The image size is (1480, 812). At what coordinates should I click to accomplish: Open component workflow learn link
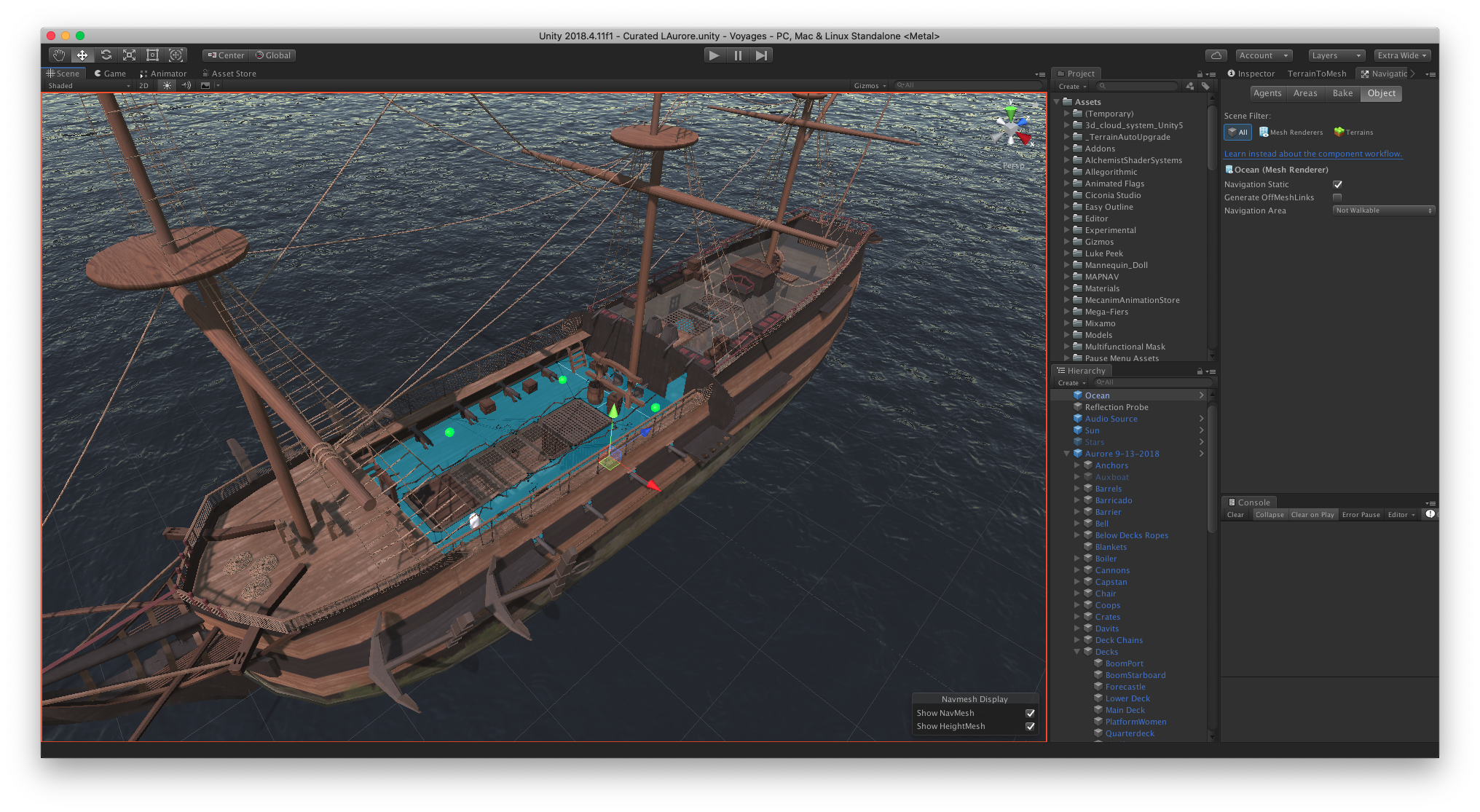click(1312, 154)
